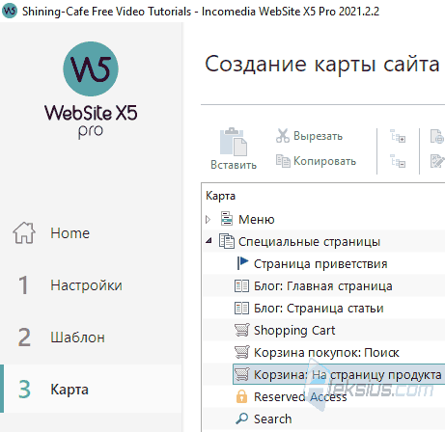Select Специальные страницы in the tree
This screenshot has width=445, height=432.
click(x=309, y=242)
